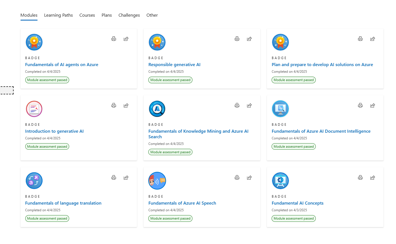Share the Azure AI Document Intelligence badge
The height and width of the screenshot is (244, 396).
coord(373,105)
